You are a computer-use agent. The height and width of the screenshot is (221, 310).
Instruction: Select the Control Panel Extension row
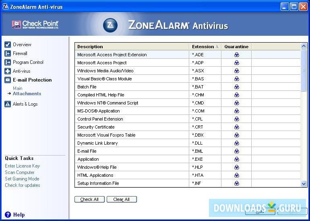tap(188, 119)
